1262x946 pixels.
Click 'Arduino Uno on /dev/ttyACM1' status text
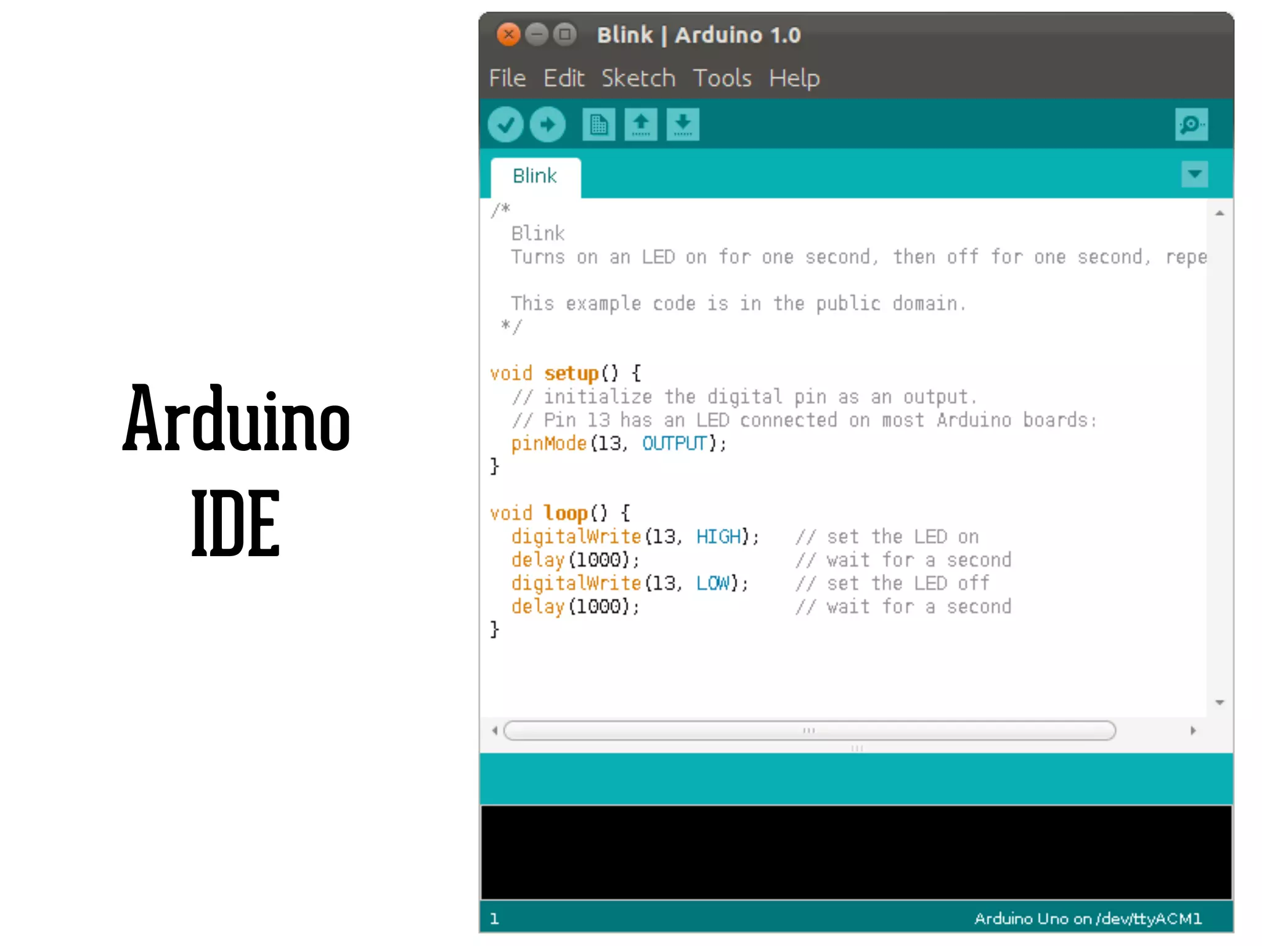point(1088,918)
